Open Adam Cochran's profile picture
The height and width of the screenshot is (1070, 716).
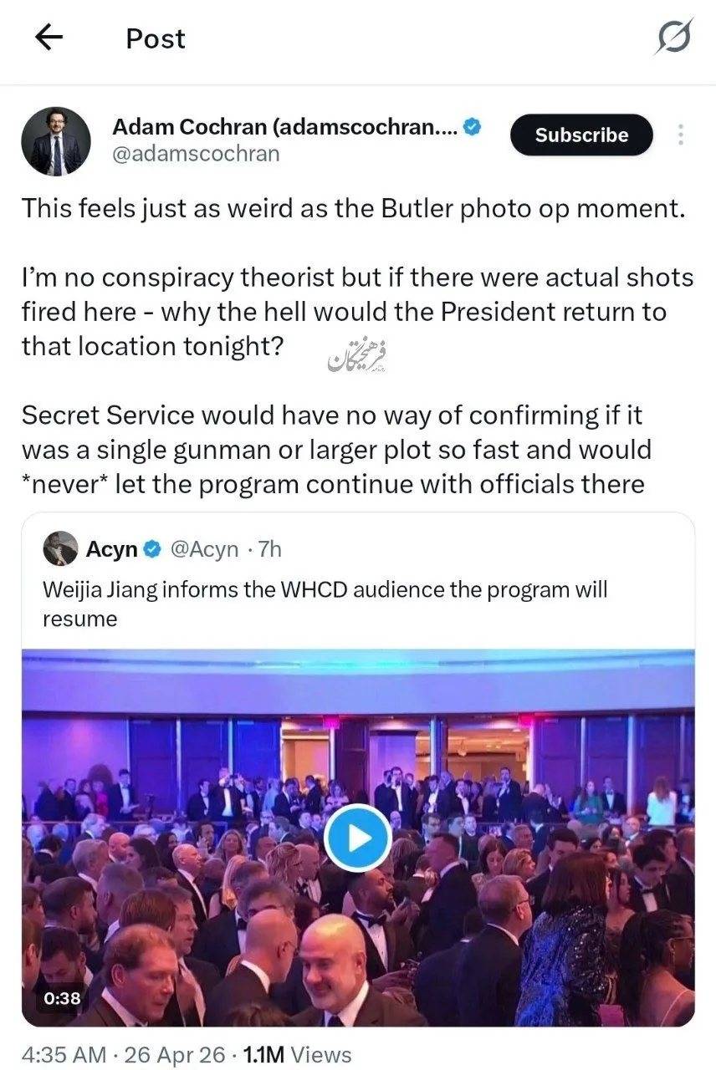pyautogui.click(x=56, y=140)
